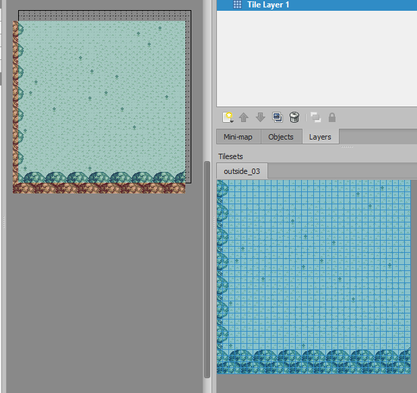Remove the layer with the trash can icon

(294, 117)
